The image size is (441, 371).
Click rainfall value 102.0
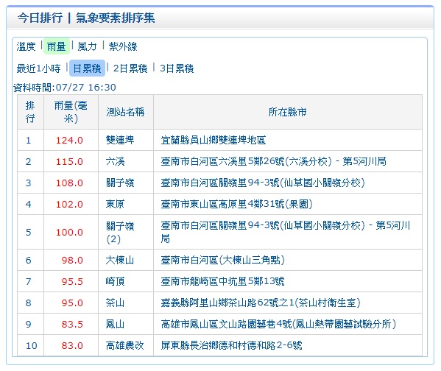point(69,204)
